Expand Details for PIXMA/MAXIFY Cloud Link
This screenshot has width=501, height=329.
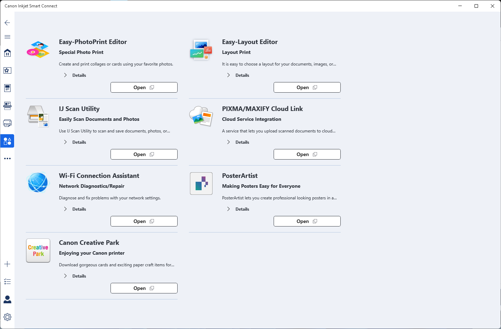click(238, 142)
